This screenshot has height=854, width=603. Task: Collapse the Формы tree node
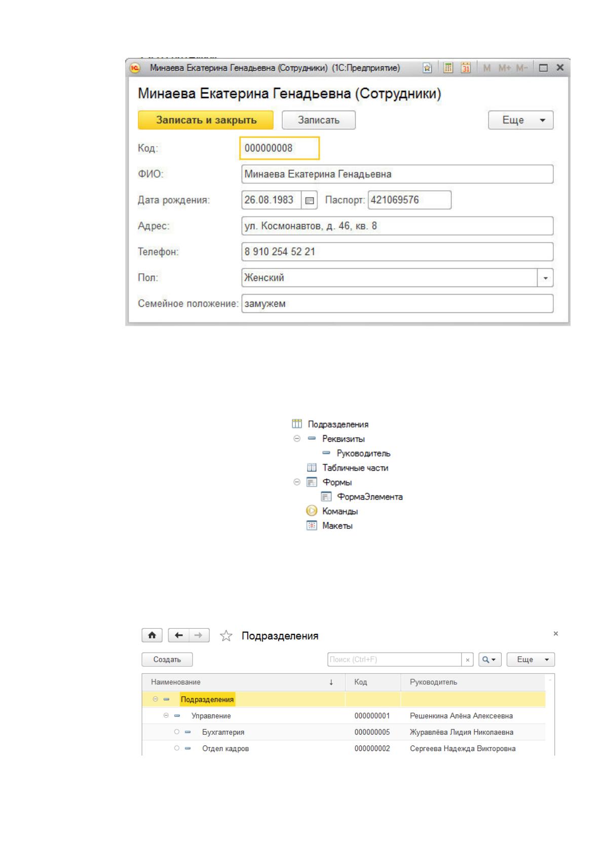coord(297,482)
